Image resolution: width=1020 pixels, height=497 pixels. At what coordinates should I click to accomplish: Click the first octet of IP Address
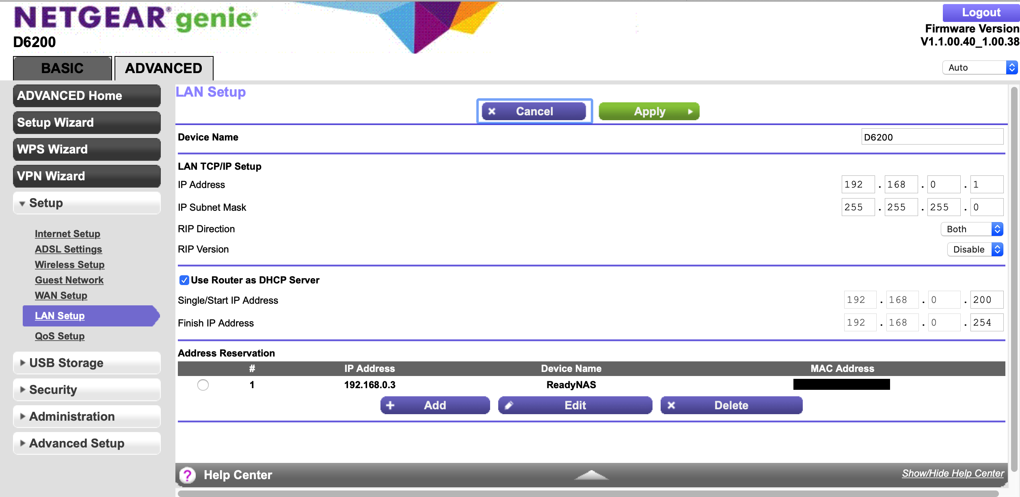858,184
